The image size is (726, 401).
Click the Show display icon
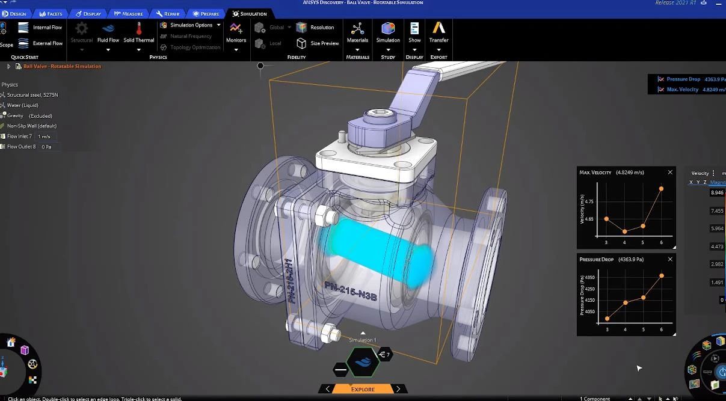point(414,28)
